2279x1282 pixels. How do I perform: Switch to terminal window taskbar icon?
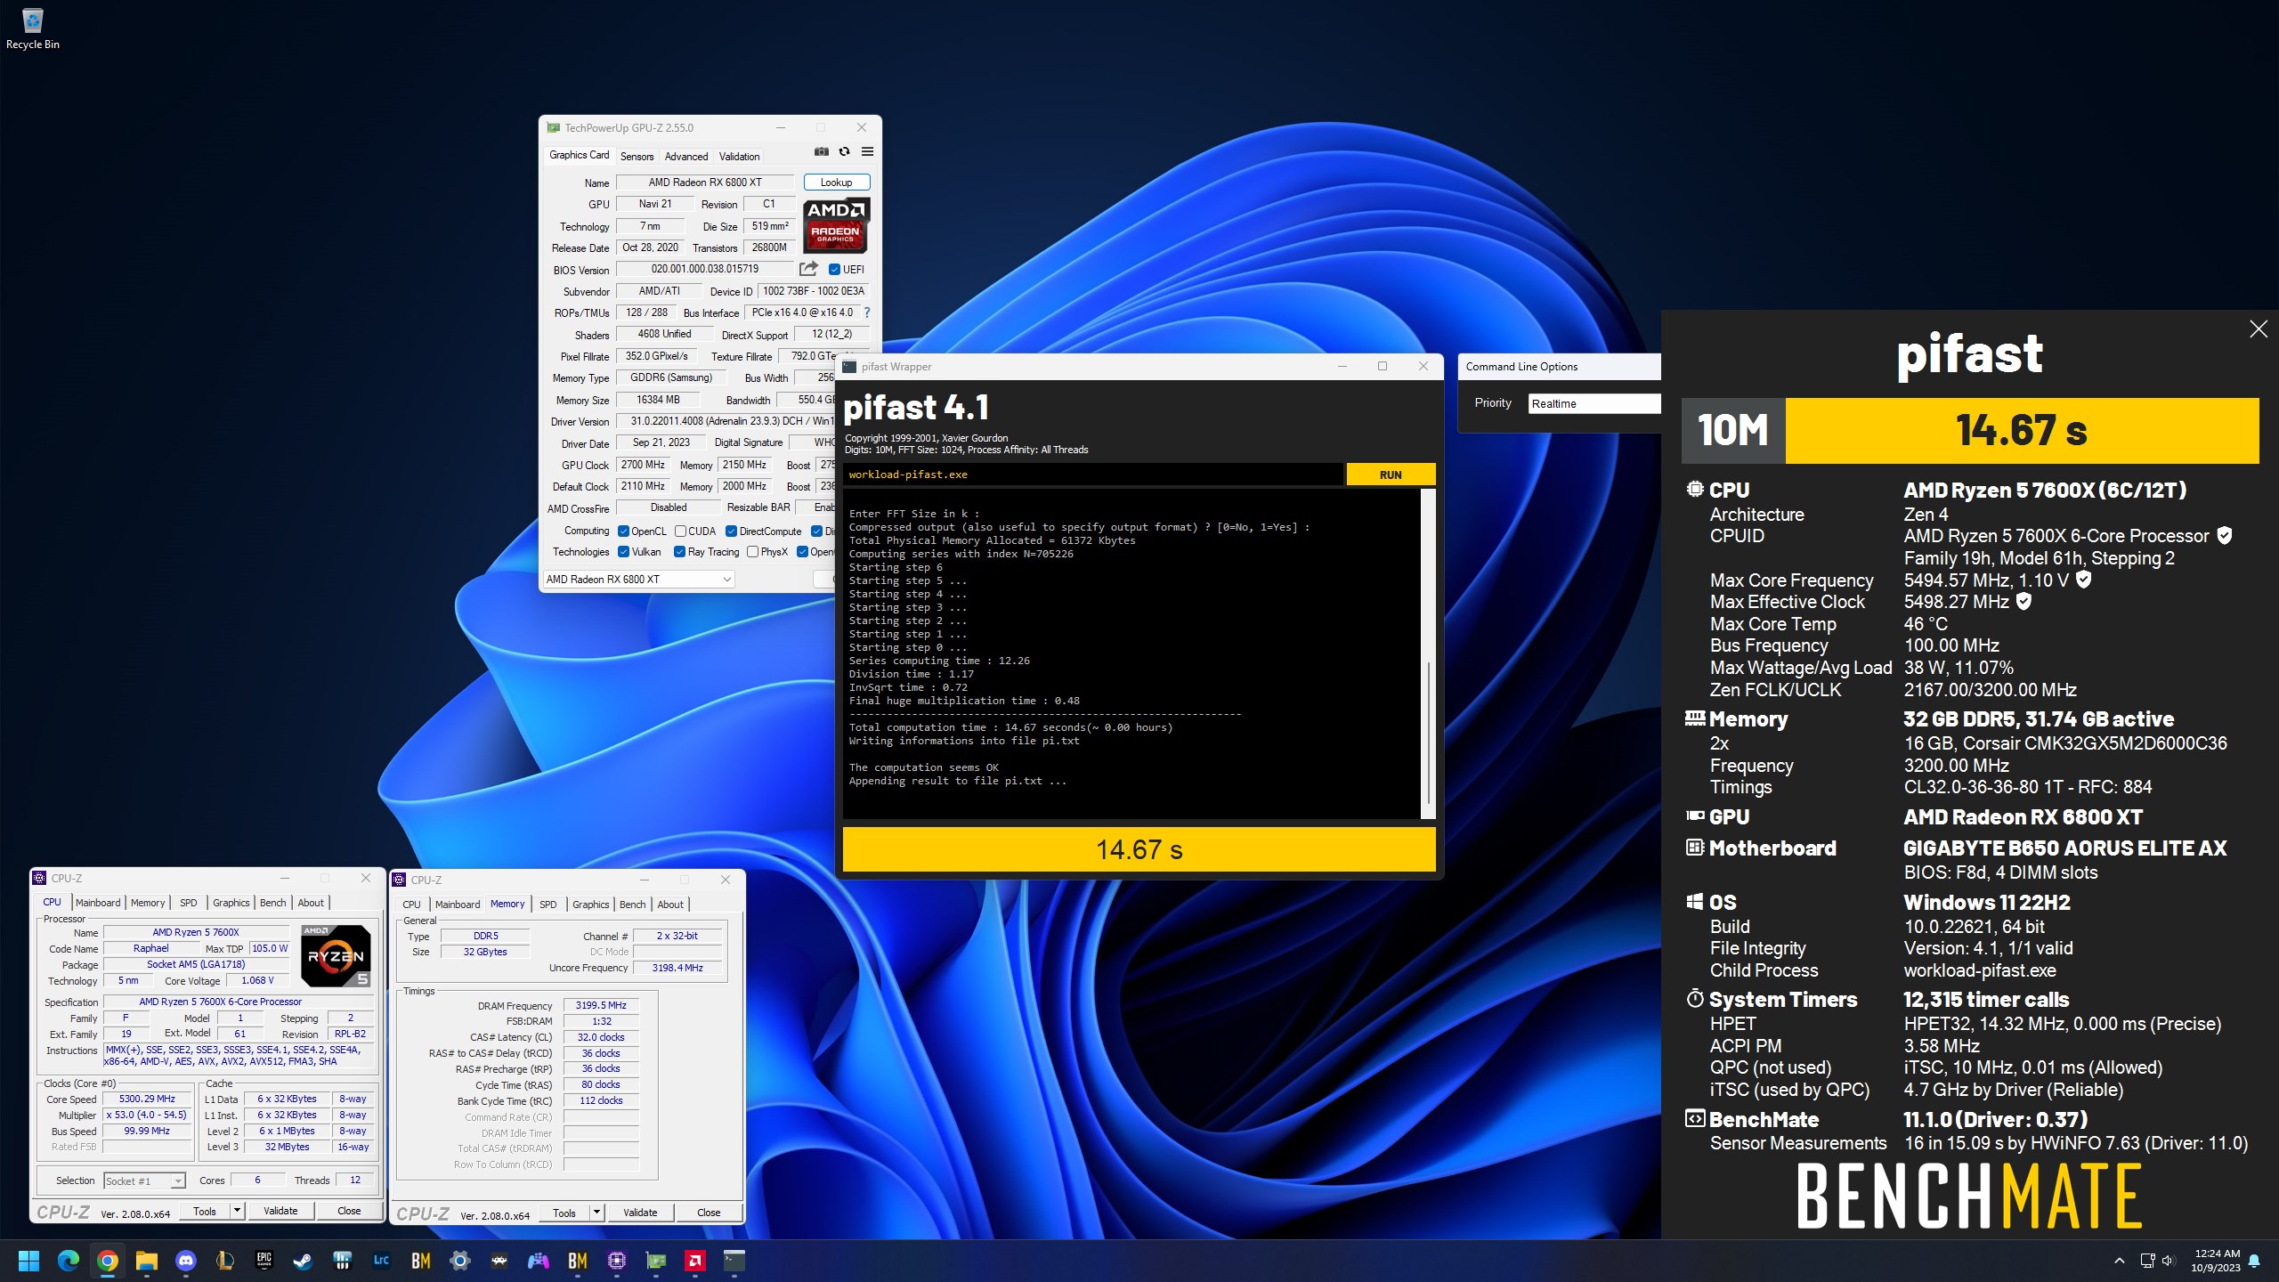pos(734,1261)
